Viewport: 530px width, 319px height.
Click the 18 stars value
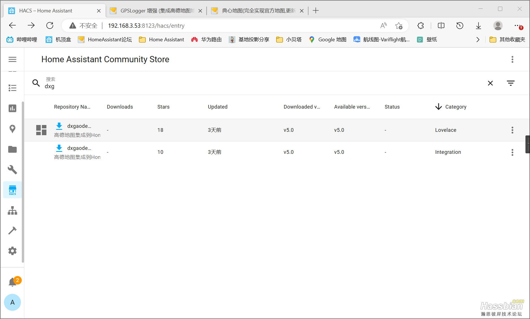pyautogui.click(x=160, y=130)
